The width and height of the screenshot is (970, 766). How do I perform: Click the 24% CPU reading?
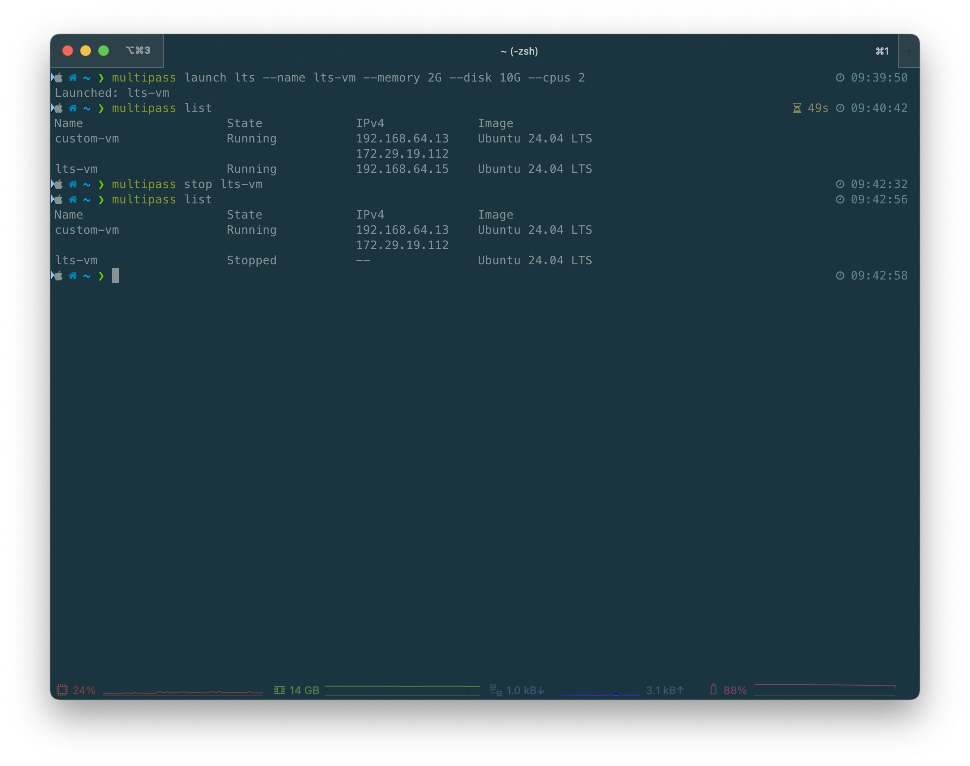(84, 690)
